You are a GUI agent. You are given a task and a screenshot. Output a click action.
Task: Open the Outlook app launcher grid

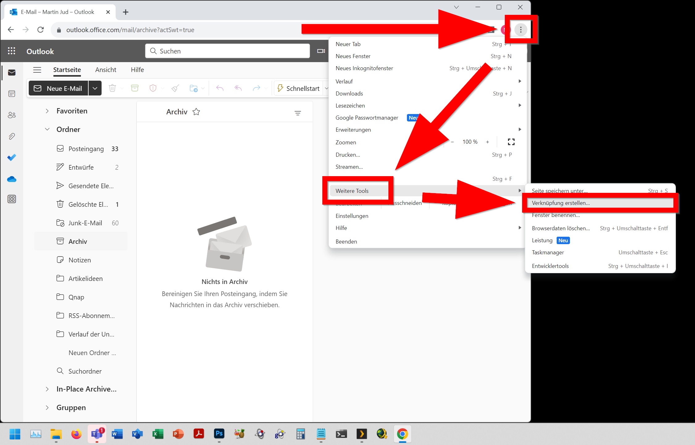pyautogui.click(x=11, y=51)
